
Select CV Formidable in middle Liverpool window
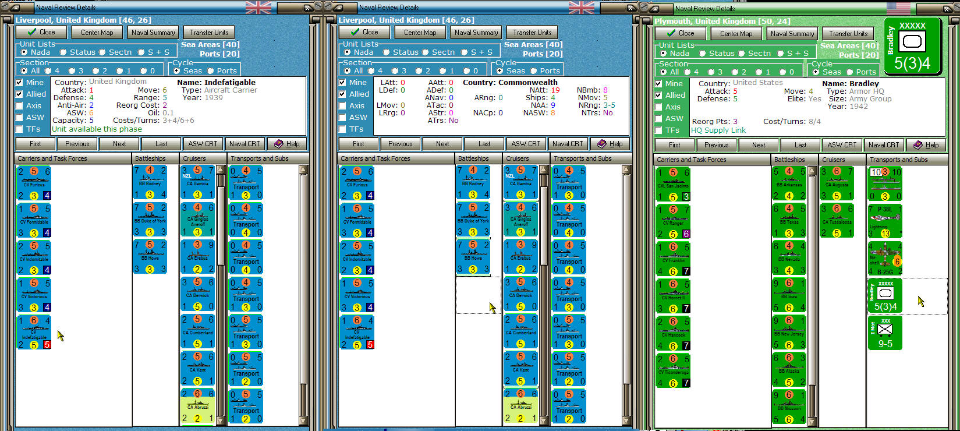357,221
